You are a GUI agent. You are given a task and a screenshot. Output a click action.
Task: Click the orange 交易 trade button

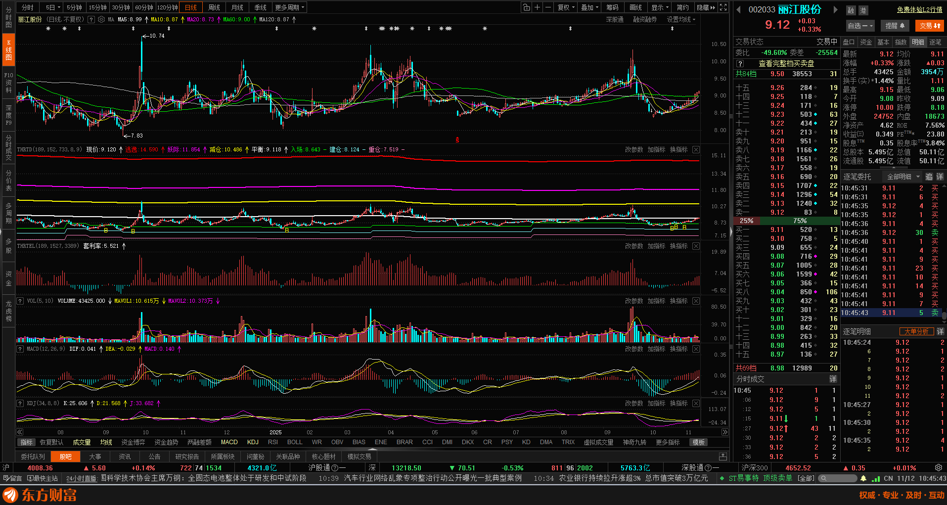(x=930, y=26)
